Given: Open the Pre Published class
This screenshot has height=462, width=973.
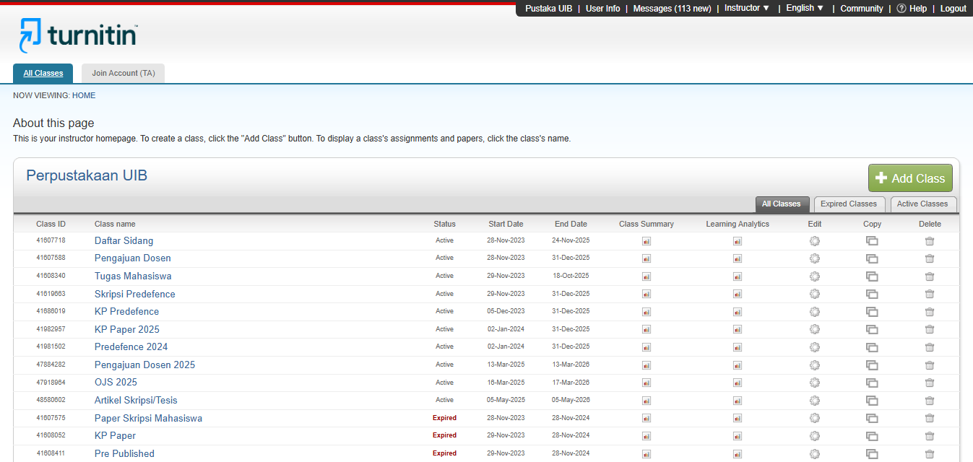Looking at the screenshot, I should click(x=124, y=454).
